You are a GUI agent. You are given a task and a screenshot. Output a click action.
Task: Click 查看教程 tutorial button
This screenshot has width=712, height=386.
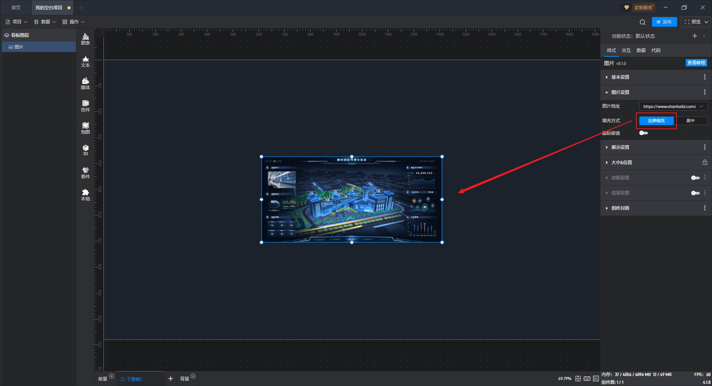click(x=696, y=63)
